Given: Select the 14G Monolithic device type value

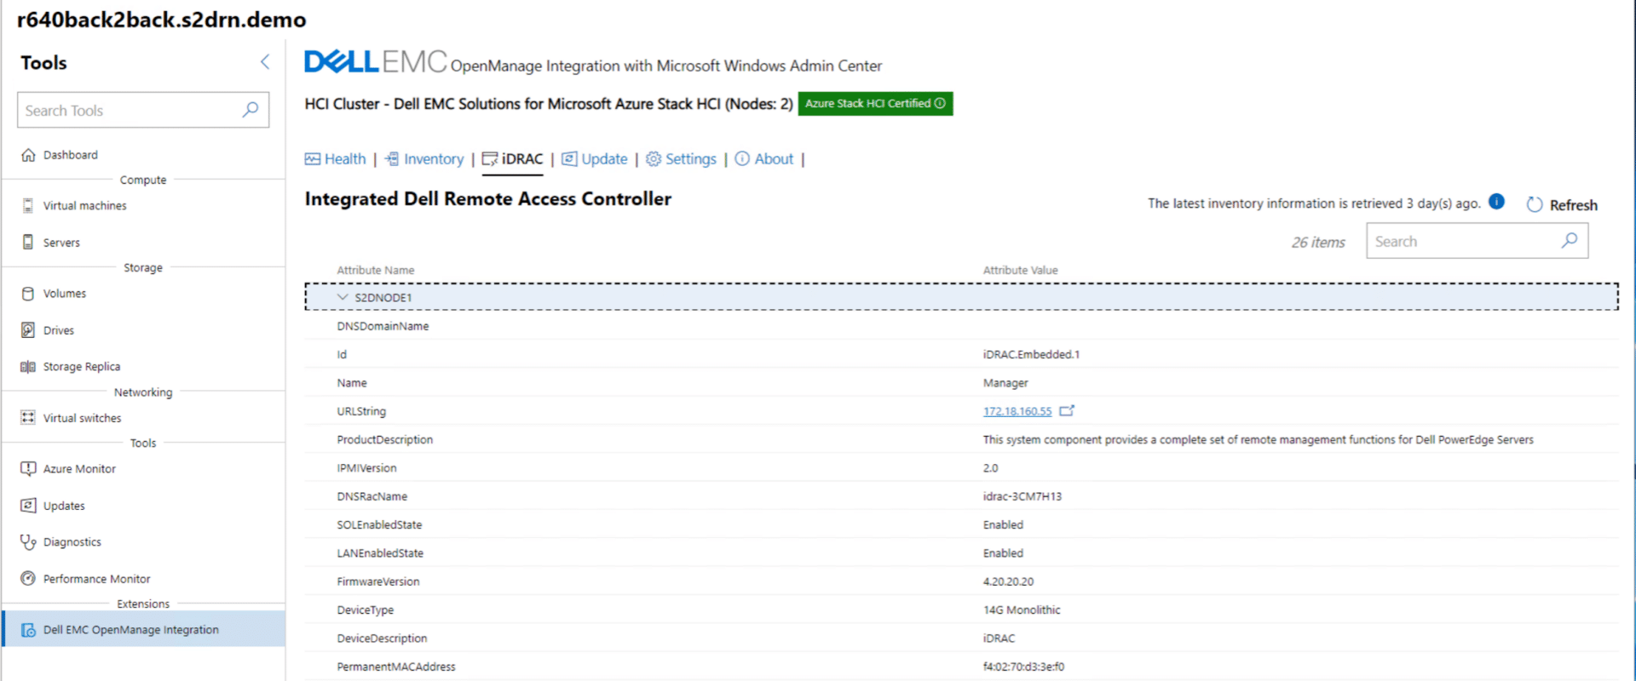Looking at the screenshot, I should pyautogui.click(x=1022, y=610).
